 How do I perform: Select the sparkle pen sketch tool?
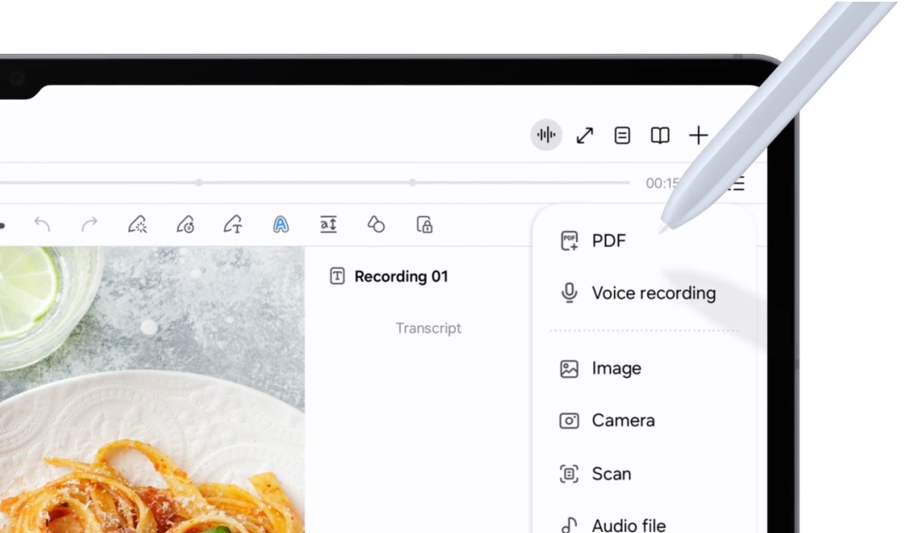(138, 224)
